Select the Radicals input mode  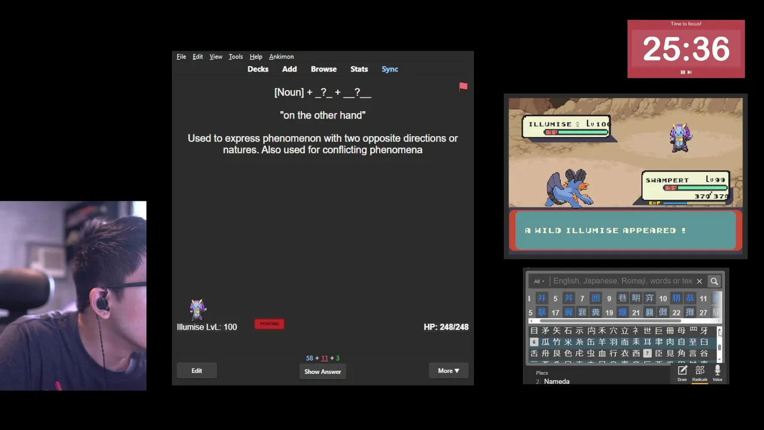(x=700, y=373)
